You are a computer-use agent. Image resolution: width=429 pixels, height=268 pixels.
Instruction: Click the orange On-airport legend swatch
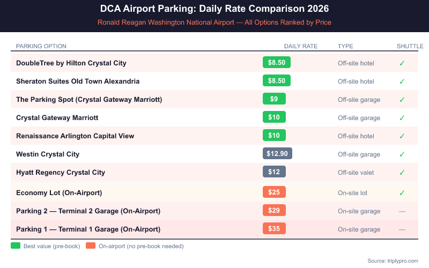click(90, 246)
